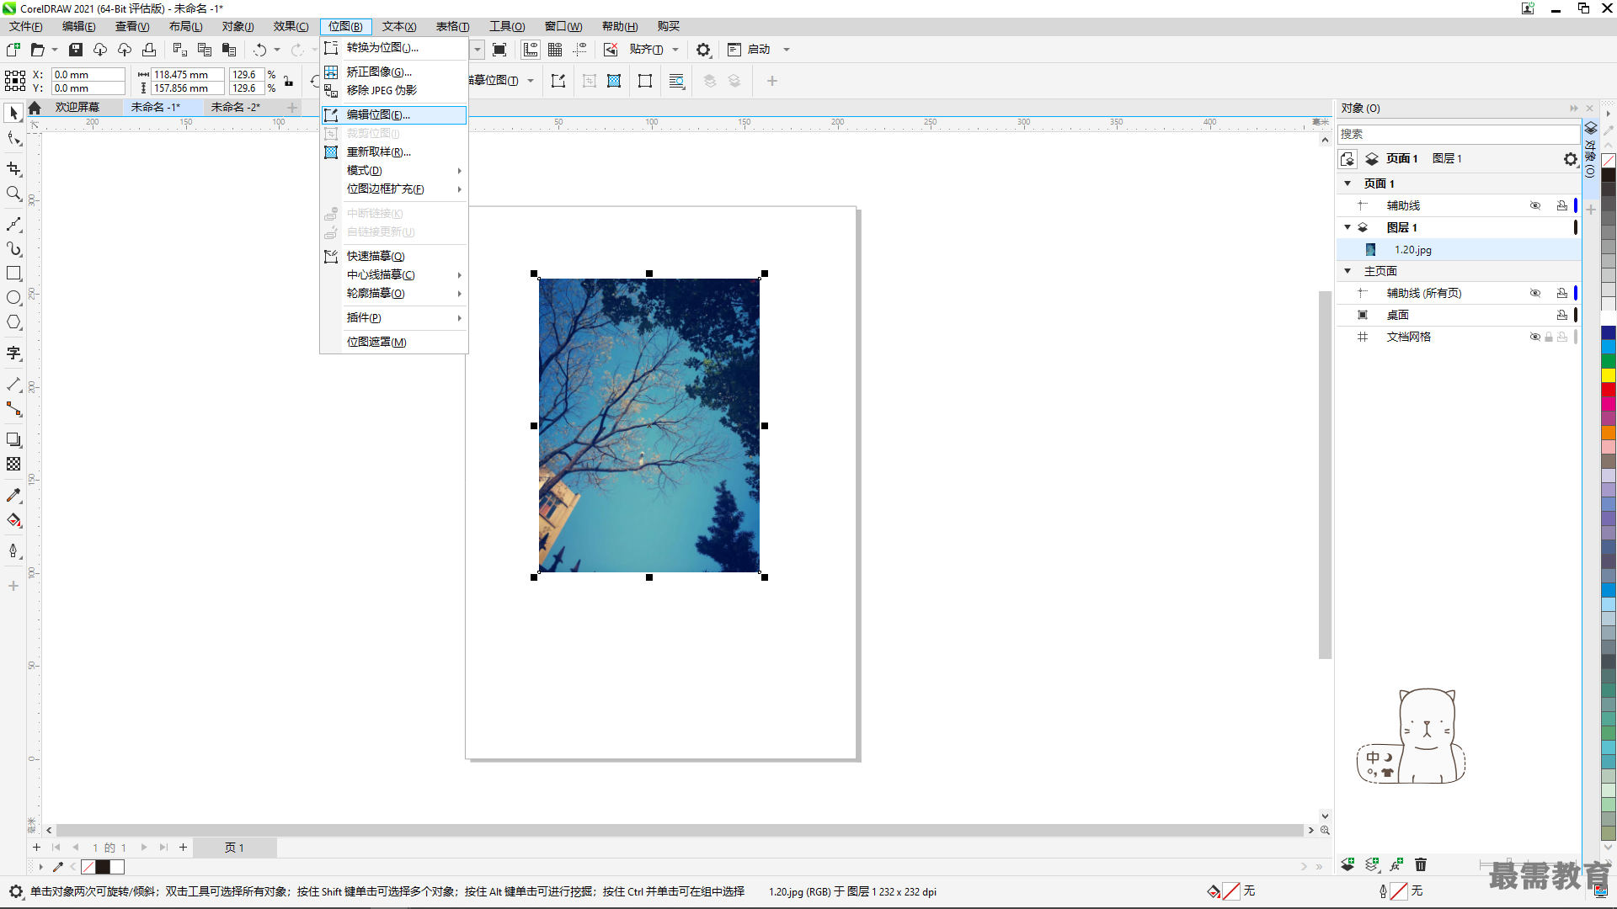Click 矫正图像 menu entry
Viewport: 1617px width, 909px height.
(394, 72)
